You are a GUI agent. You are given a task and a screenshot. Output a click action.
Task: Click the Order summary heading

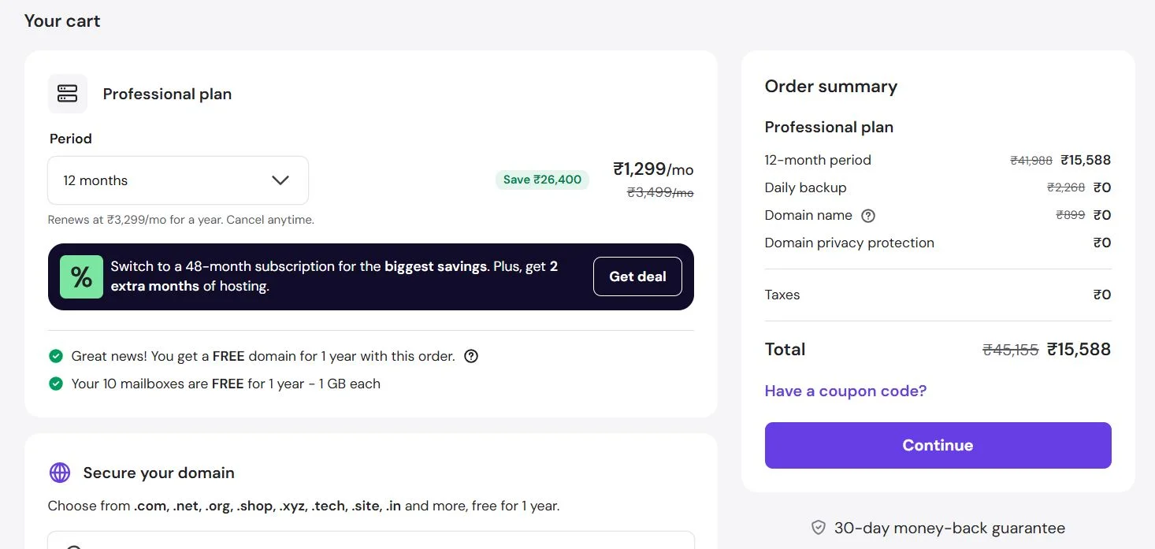pyautogui.click(x=831, y=87)
